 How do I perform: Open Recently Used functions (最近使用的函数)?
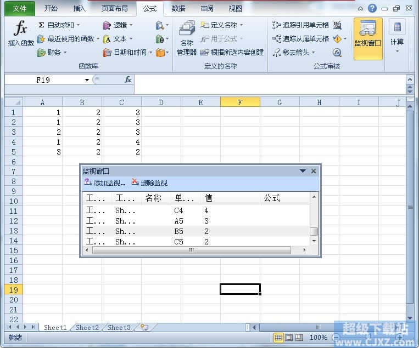[x=69, y=39]
